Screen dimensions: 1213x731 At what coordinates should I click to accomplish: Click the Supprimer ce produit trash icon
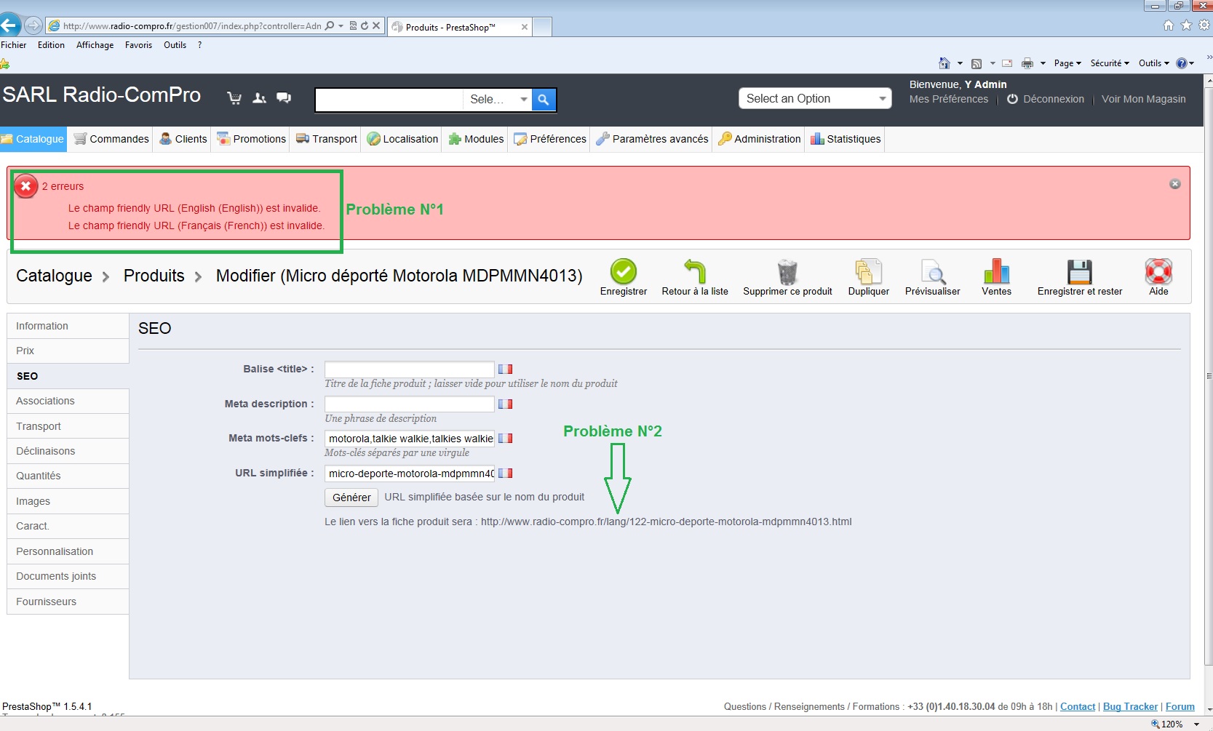pos(787,271)
